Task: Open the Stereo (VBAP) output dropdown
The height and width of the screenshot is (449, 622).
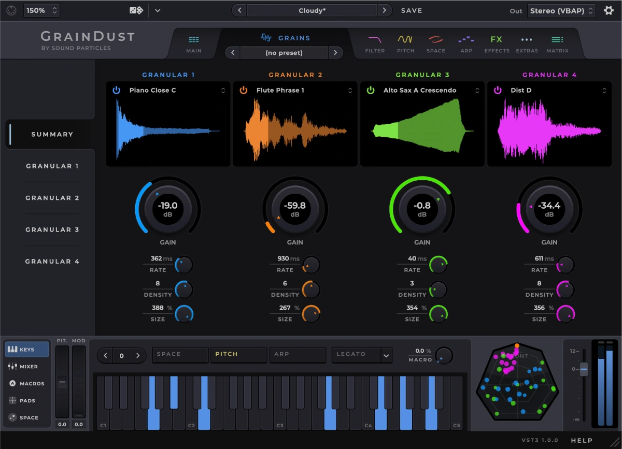Action: (x=561, y=10)
